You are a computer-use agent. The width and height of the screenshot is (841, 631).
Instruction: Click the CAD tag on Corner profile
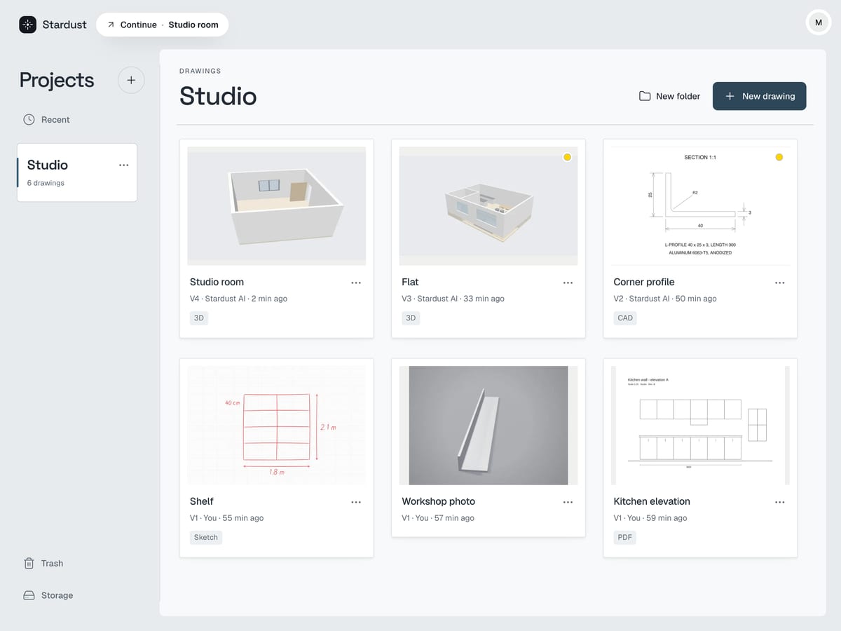[625, 318]
